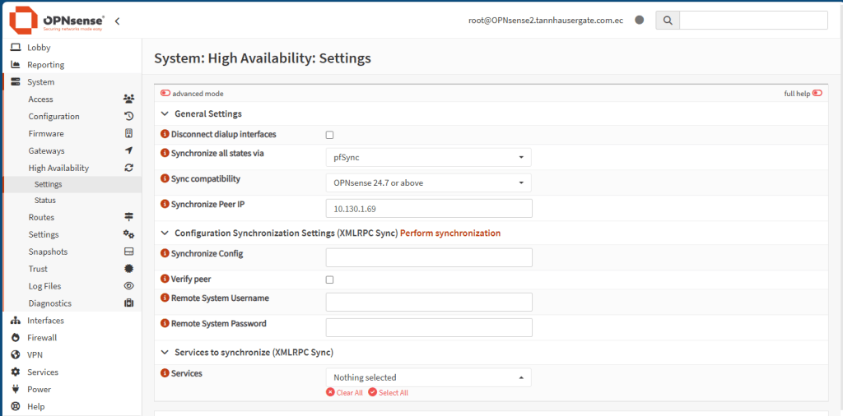
Task: Click the sidebar collapse chevron beside logo
Action: tap(117, 21)
